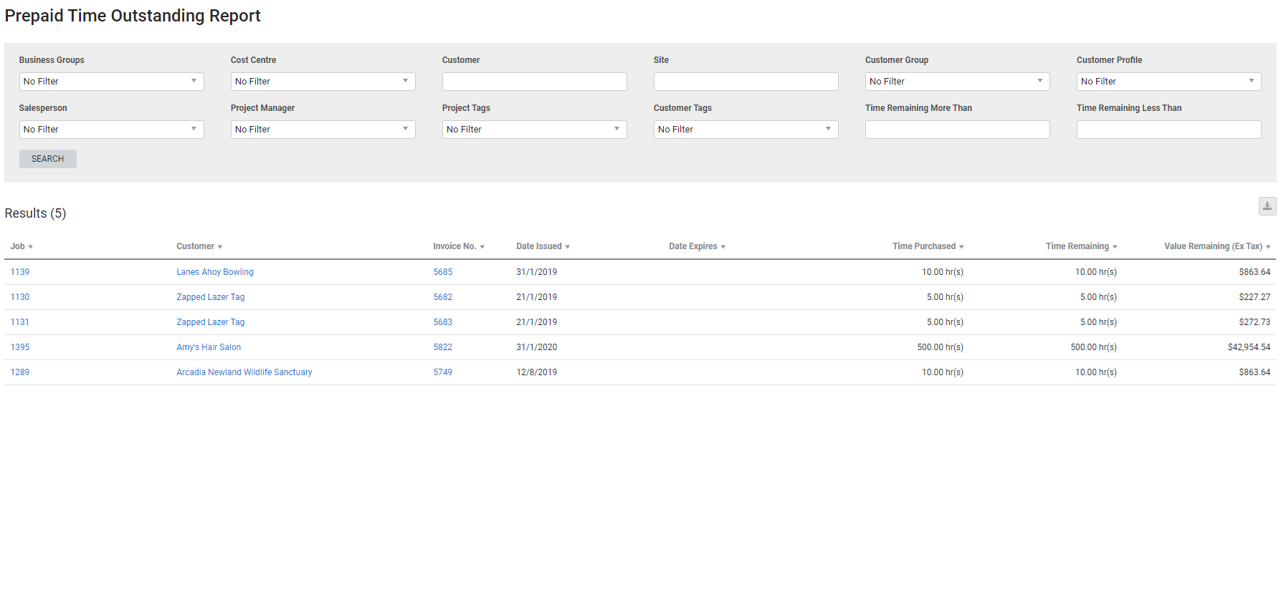Click the Time Remaining Less Than field
1281x600 pixels.
point(1168,130)
